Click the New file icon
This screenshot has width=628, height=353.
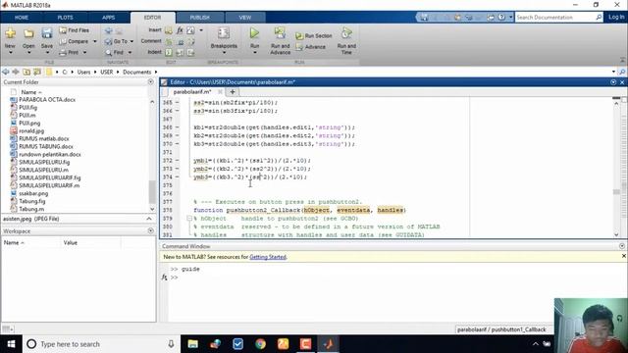click(x=10, y=33)
